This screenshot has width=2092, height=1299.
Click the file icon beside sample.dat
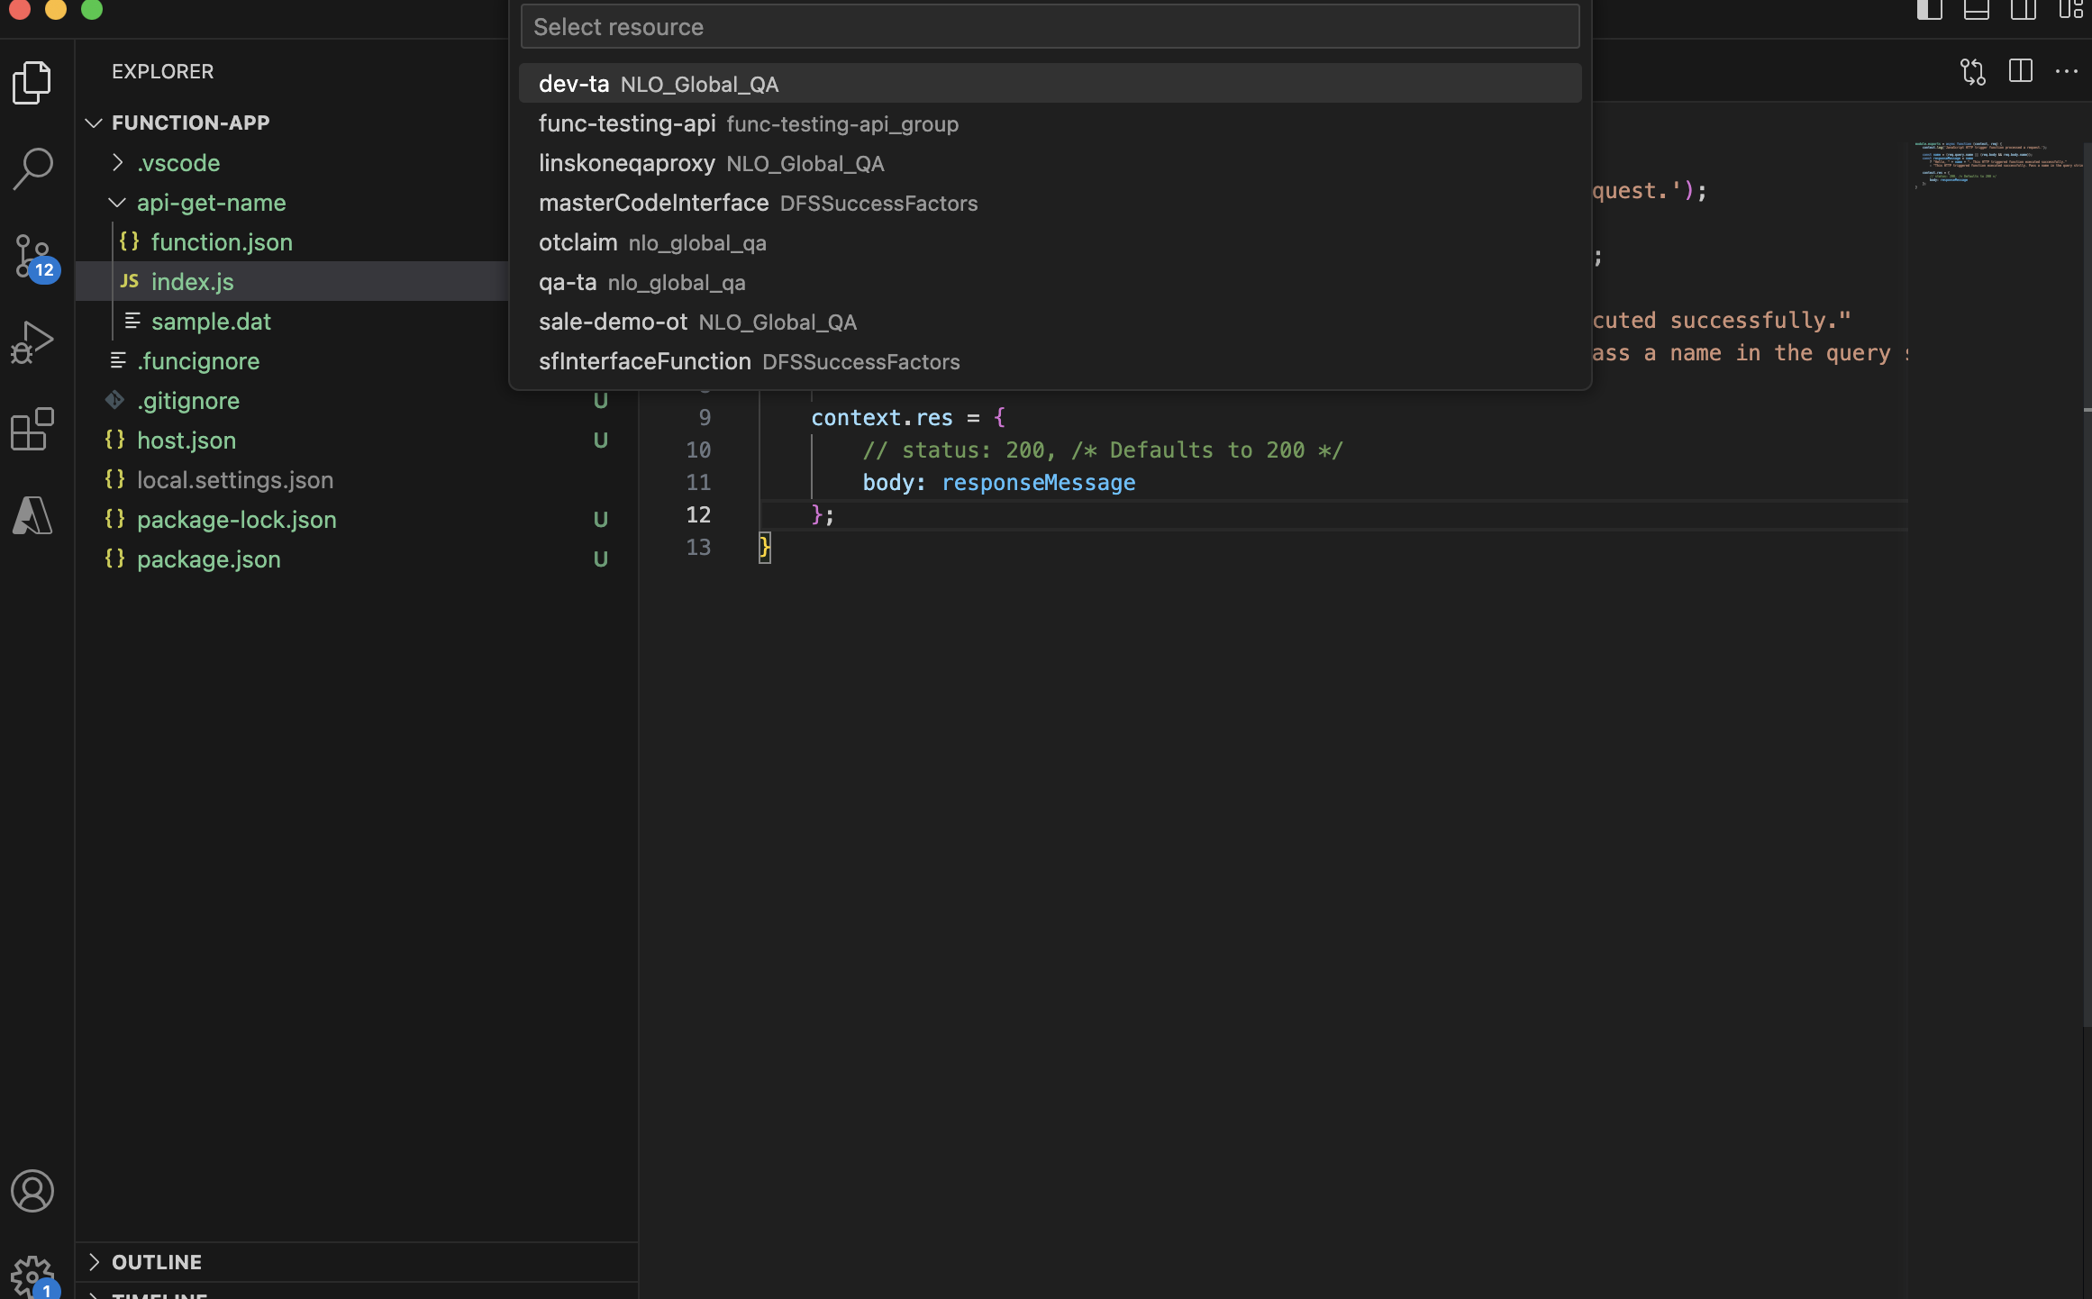coord(132,321)
